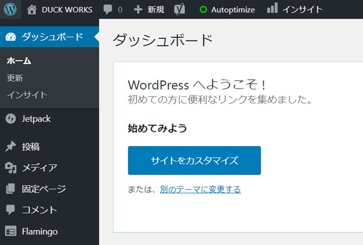Screen dimensions: 363x245
Task: Click the comment count 0
Action: pos(120,10)
